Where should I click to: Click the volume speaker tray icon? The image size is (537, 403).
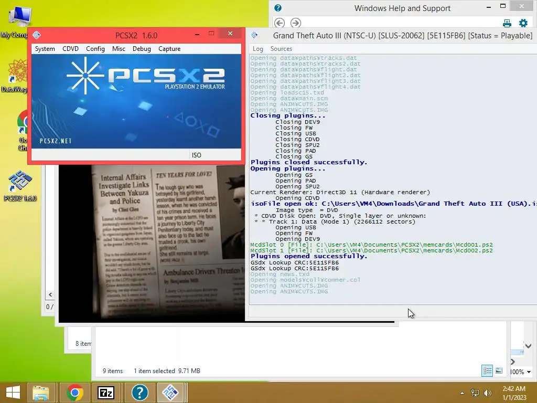[x=487, y=393]
